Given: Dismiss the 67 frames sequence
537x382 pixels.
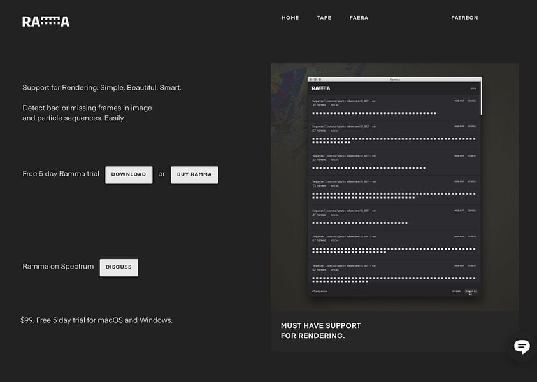Looking at the screenshot, I should pos(471,237).
